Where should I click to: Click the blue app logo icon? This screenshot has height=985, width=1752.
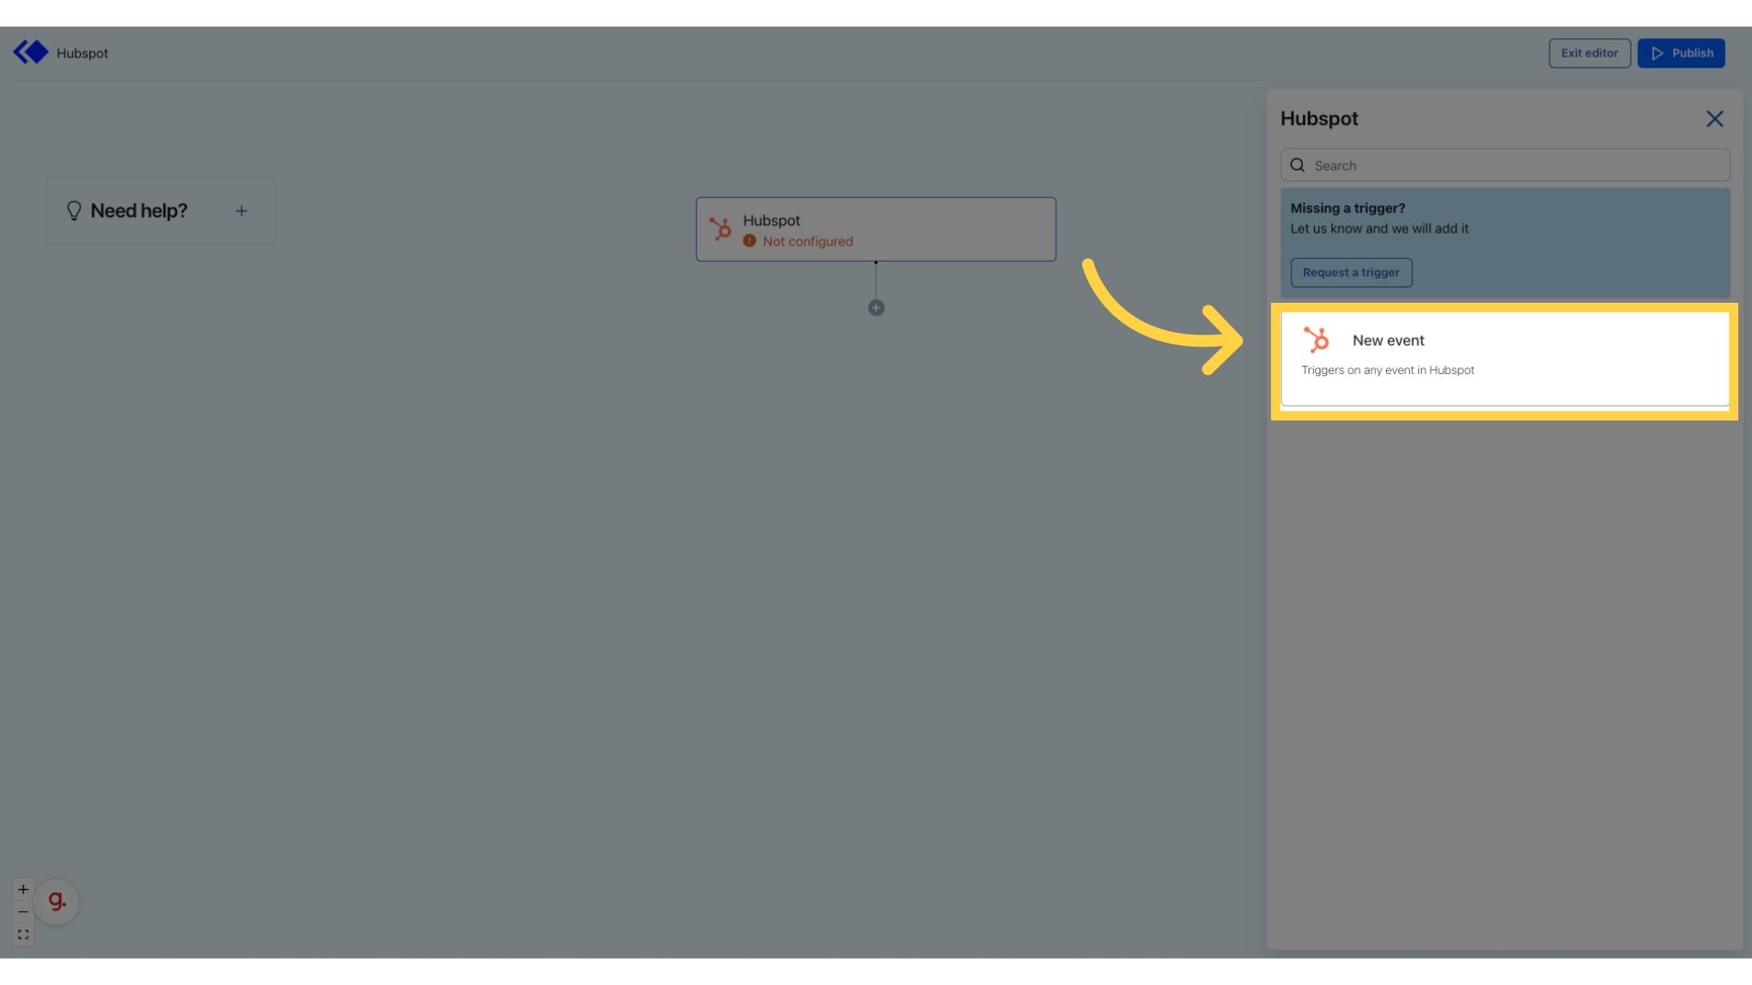30,52
